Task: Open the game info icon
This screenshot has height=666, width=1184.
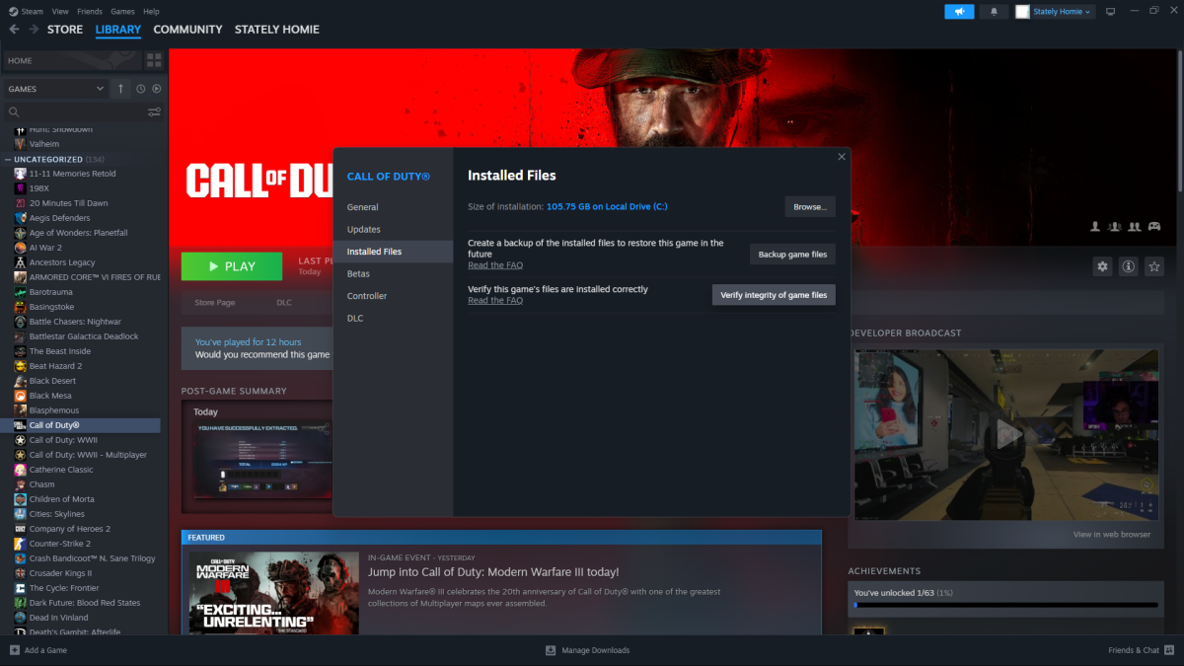Action: click(1128, 266)
